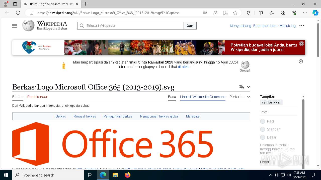Image resolution: width=321 pixels, height=180 pixels.
Task: Jump to Berkas section link in box
Action: (61, 116)
